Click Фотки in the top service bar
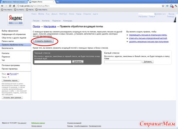The image size is (178, 129). tap(72, 14)
